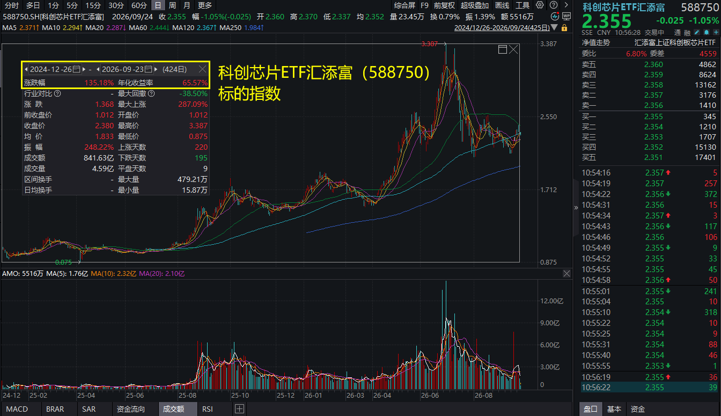Click the 科创芯片ETF汇添富 stock name header
Image resolution: width=721 pixels, height=416 pixels.
[624, 8]
